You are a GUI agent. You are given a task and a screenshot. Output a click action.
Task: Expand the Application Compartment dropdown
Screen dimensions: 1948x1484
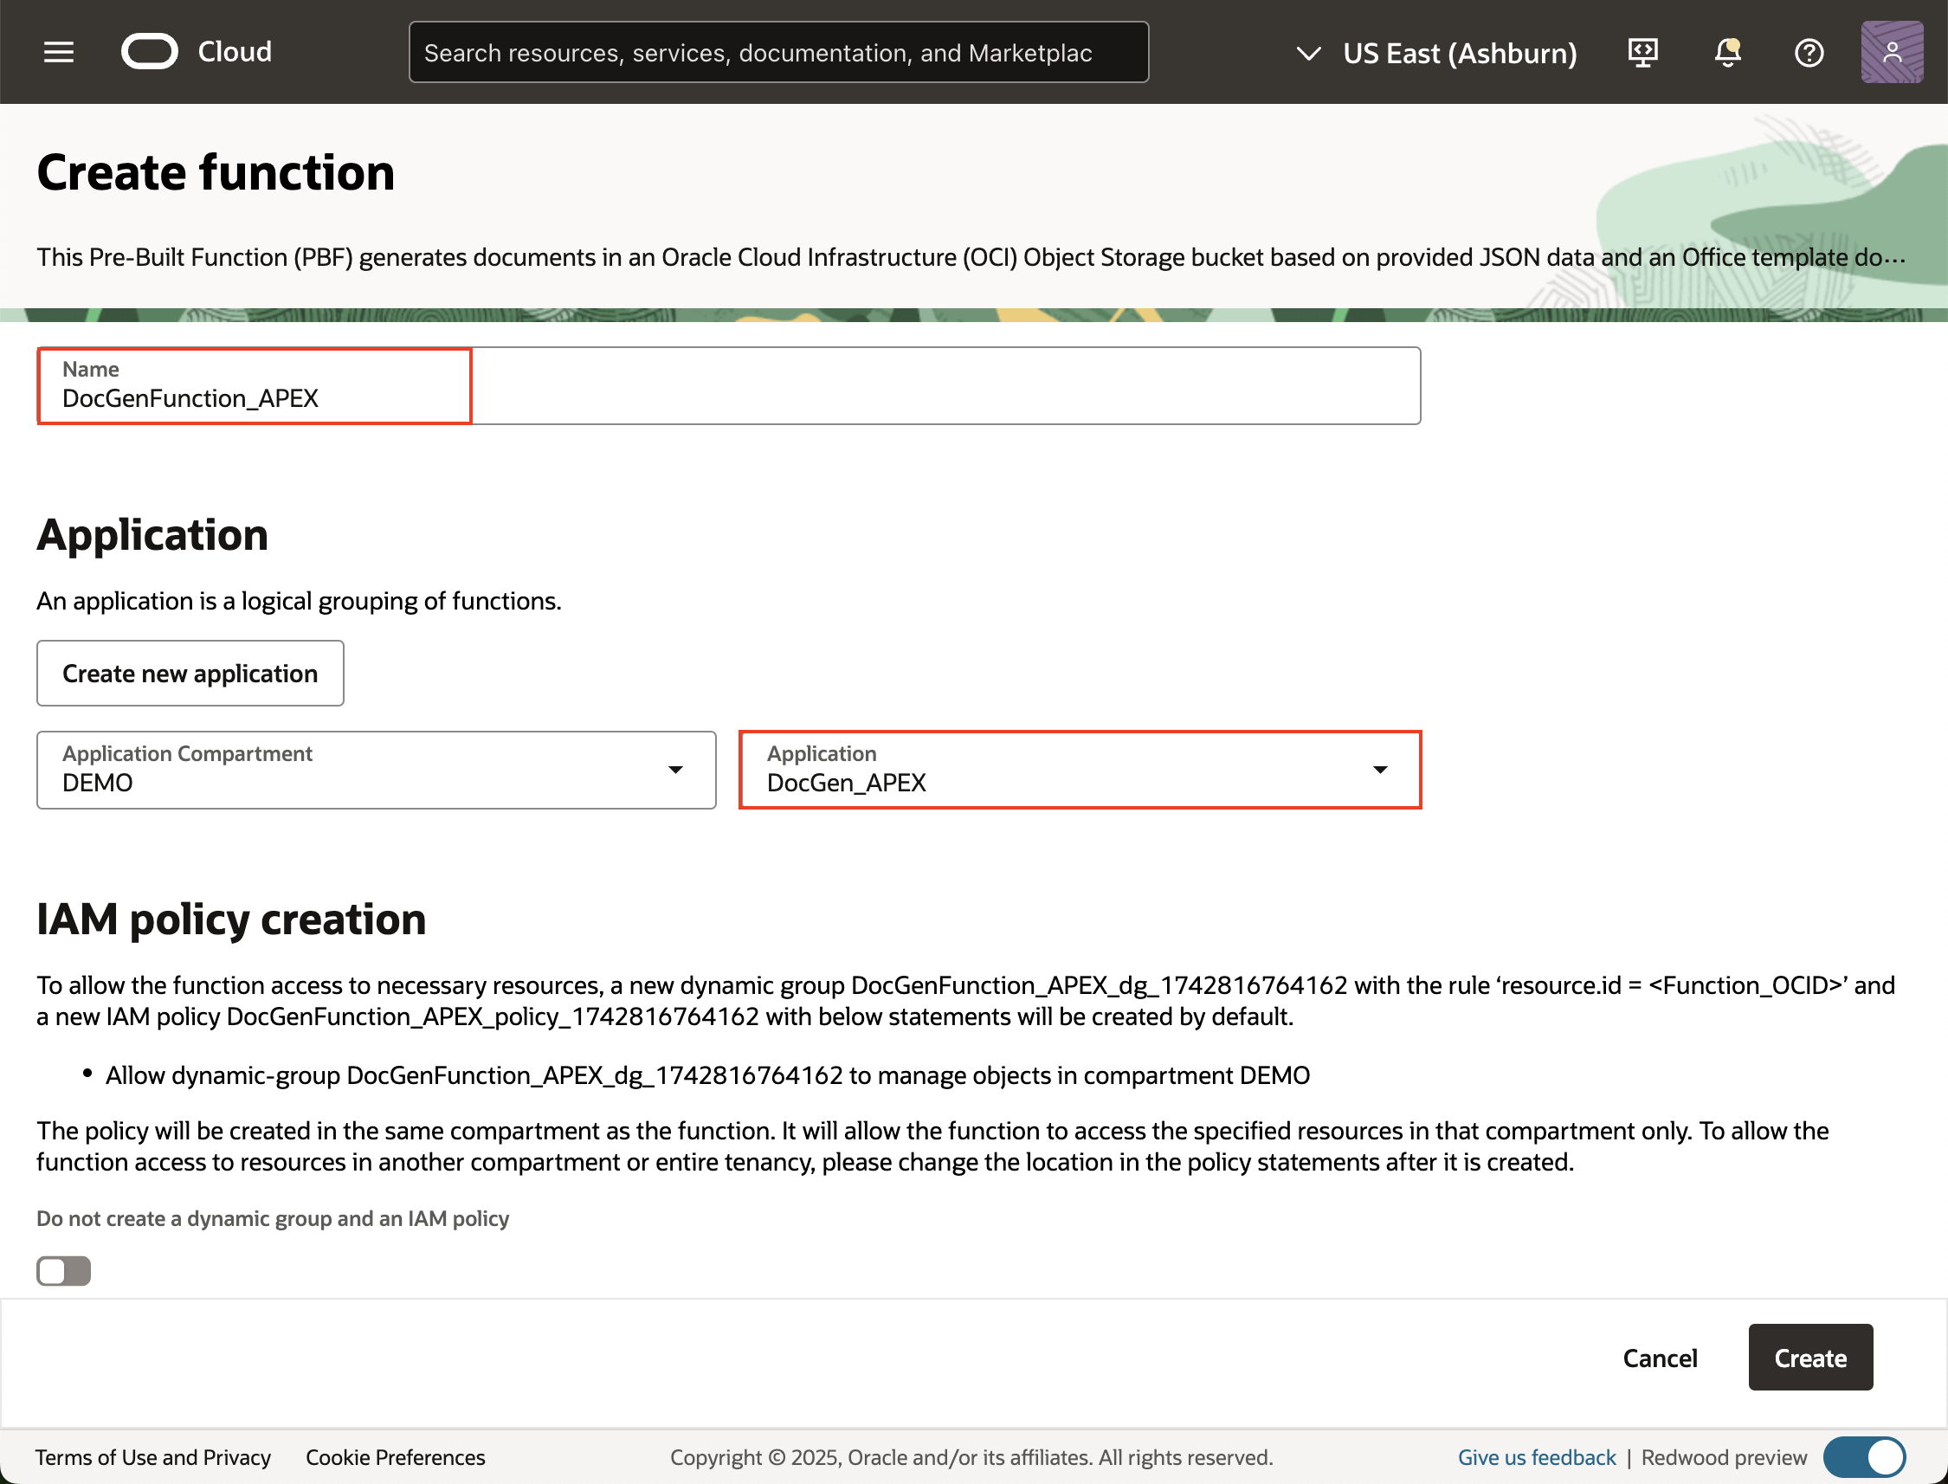click(674, 770)
